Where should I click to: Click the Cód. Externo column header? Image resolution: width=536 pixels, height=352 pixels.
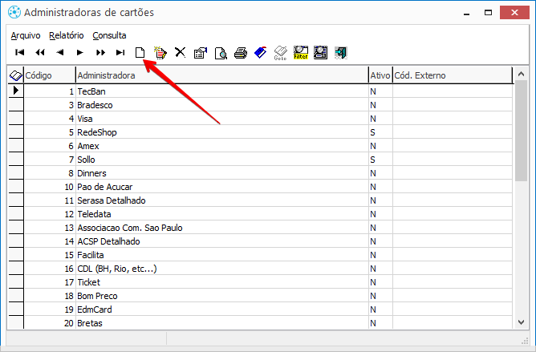453,75
